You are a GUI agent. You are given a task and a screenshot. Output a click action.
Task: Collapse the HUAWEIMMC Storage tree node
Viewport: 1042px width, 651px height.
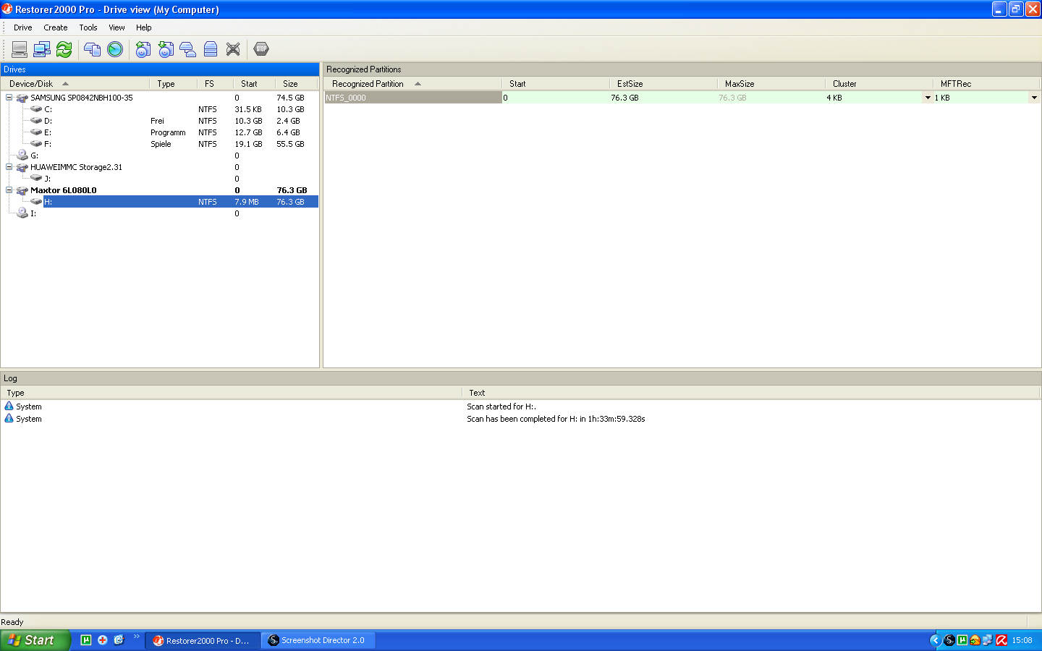(x=9, y=166)
